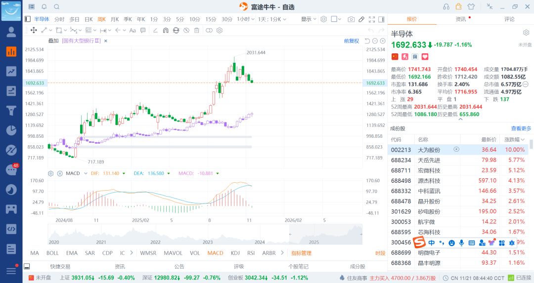Open 快捷交易 quick trade tab
This screenshot has height=283, width=534.
coord(60,267)
